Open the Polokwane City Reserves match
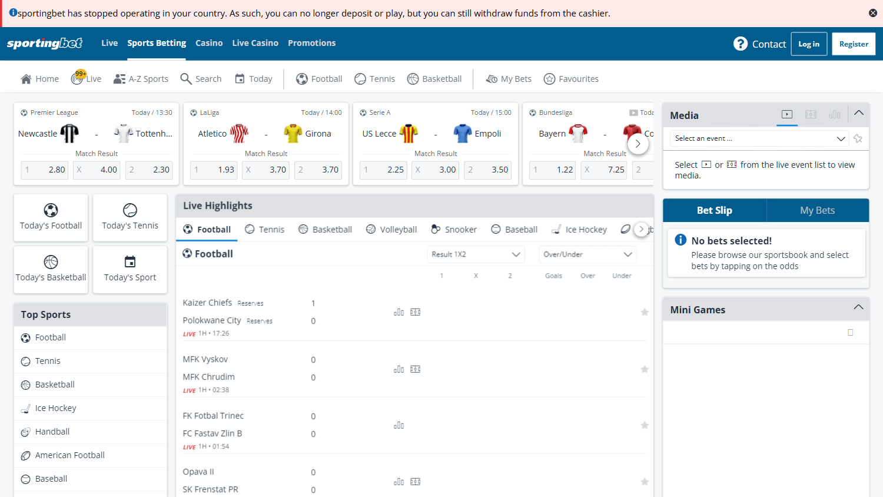The image size is (883, 497). point(228,320)
